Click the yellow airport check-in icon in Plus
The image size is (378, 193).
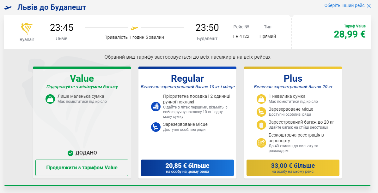coord(261,143)
